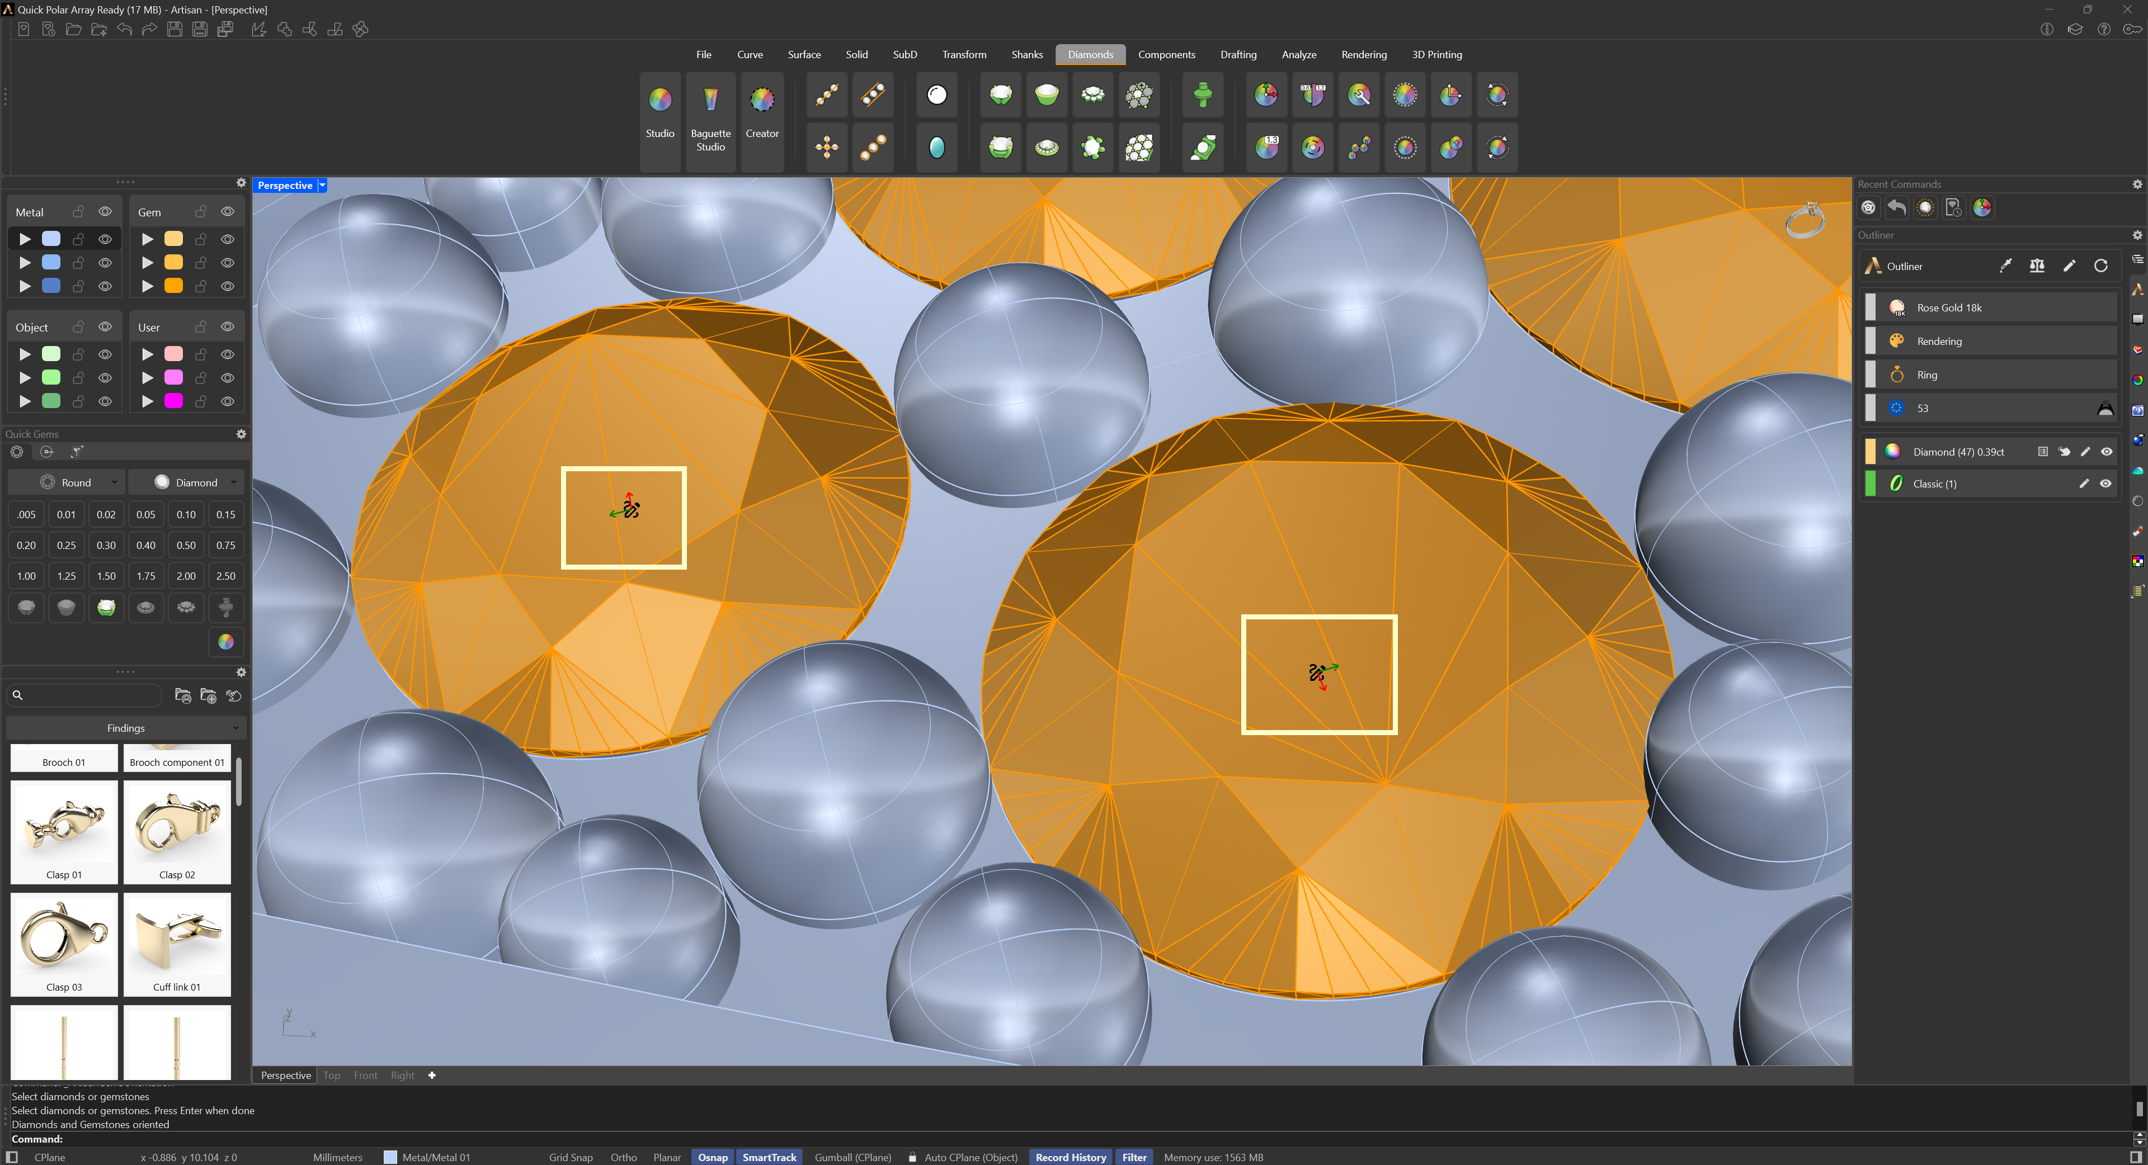
Task: Toggle Gem layer group visibility
Action: 228,212
